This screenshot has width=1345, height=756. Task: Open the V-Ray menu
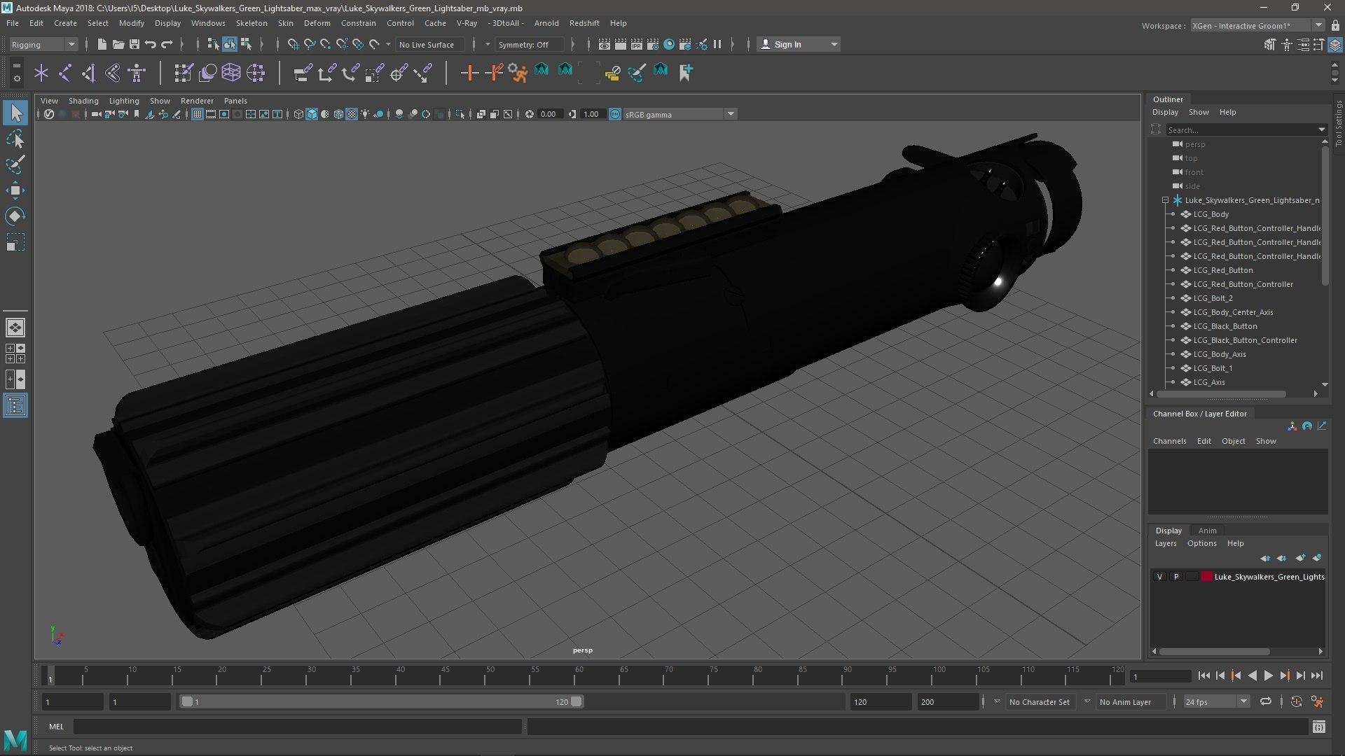point(467,23)
